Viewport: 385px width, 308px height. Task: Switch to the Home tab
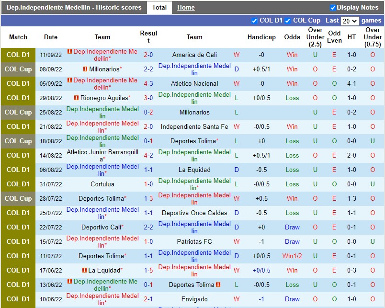[x=186, y=8]
